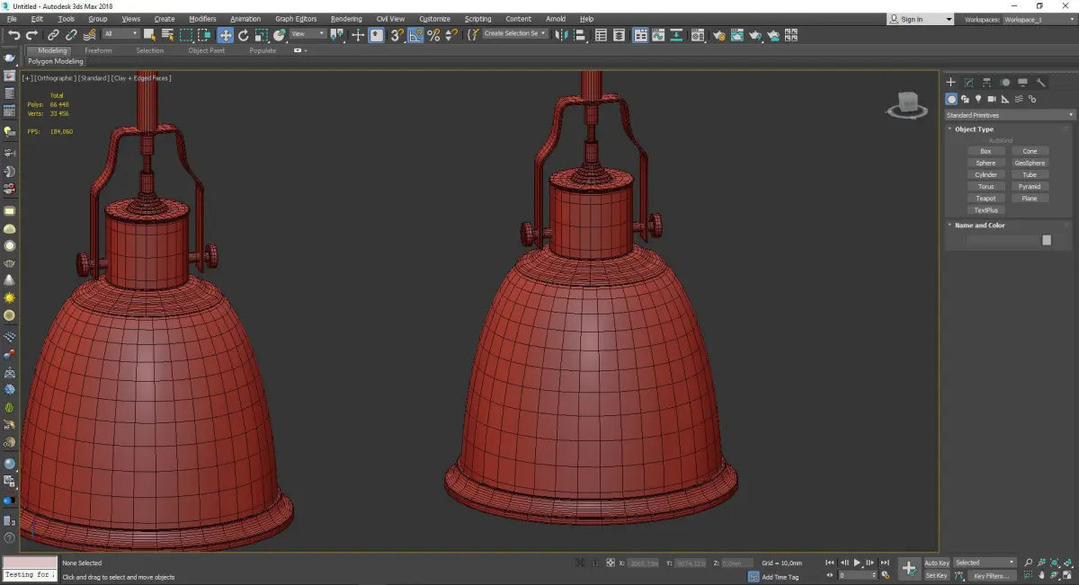Open the Modifiers menu
This screenshot has height=585, width=1079.
tap(202, 19)
